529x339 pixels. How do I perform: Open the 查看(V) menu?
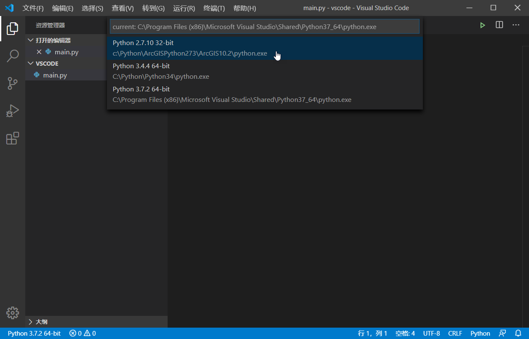(x=123, y=8)
